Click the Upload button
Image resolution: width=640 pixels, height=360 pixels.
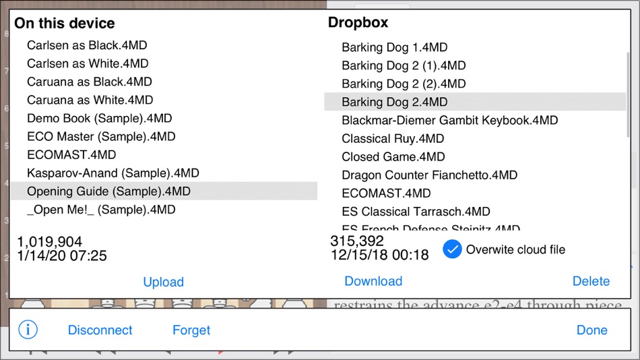coord(163,282)
